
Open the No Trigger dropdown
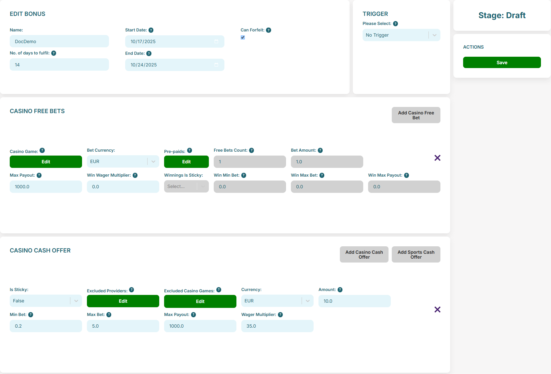pos(401,35)
